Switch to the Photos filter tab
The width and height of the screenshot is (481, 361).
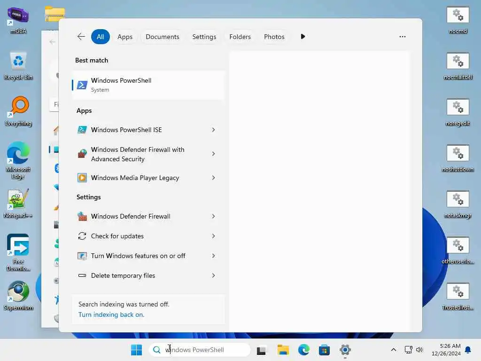274,37
